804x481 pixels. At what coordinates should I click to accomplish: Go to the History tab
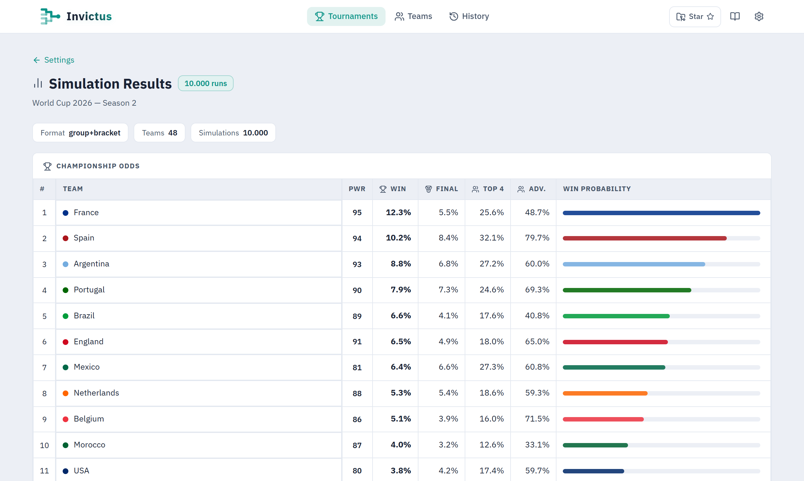469,16
